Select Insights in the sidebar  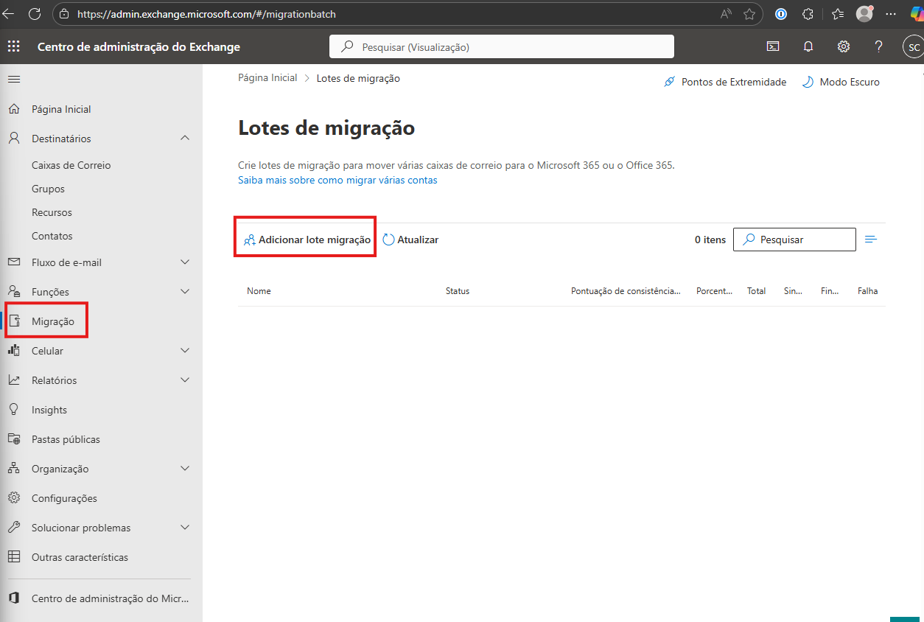pyautogui.click(x=49, y=410)
